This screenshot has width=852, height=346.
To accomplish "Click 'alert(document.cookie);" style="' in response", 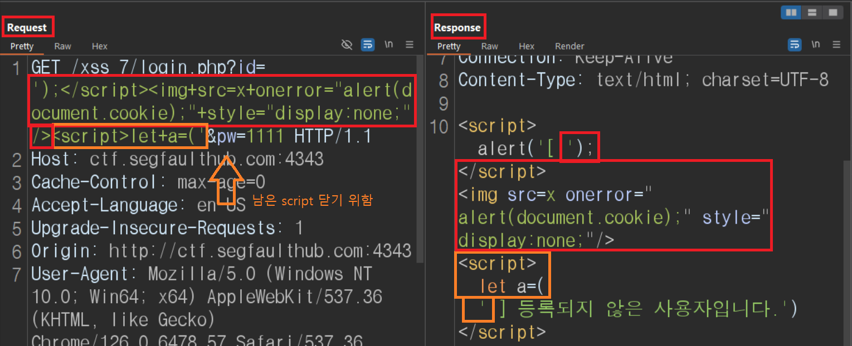I will pyautogui.click(x=614, y=218).
